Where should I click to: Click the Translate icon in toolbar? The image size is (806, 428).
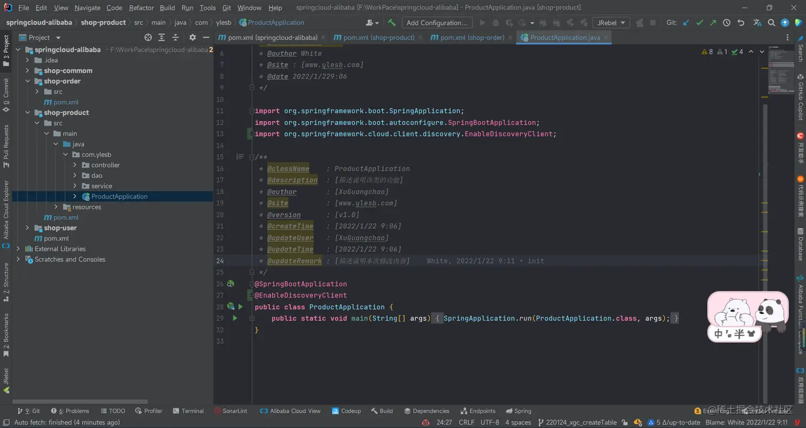757,22
